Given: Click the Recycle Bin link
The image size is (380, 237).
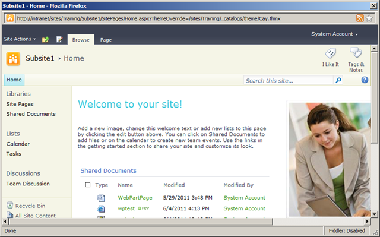Looking at the screenshot, I should point(30,206).
